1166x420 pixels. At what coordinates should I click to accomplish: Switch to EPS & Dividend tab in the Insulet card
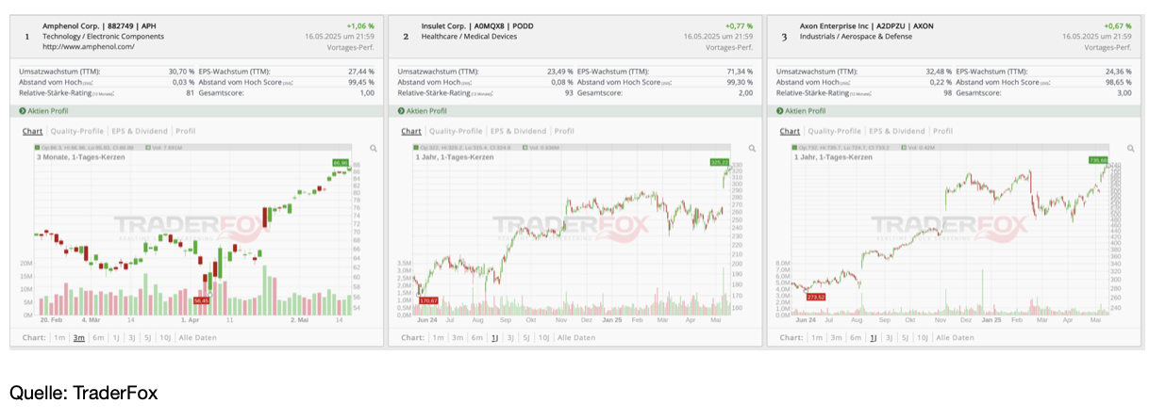[518, 131]
